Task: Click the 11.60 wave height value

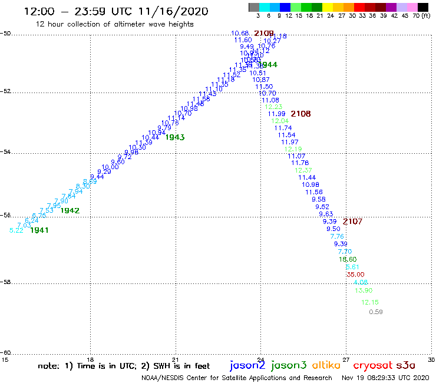Action: click(x=243, y=40)
